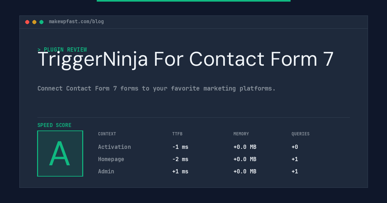Click the TTFB column header

coord(177,134)
